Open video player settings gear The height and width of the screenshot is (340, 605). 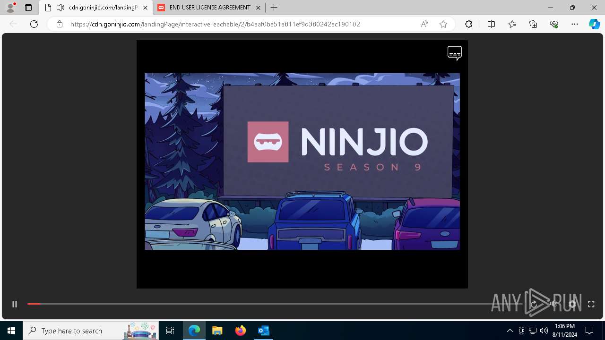tap(572, 304)
